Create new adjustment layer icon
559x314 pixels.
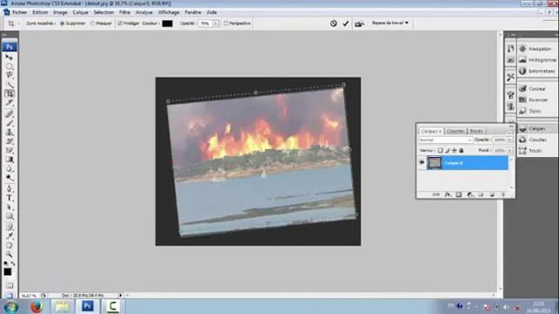470,195
